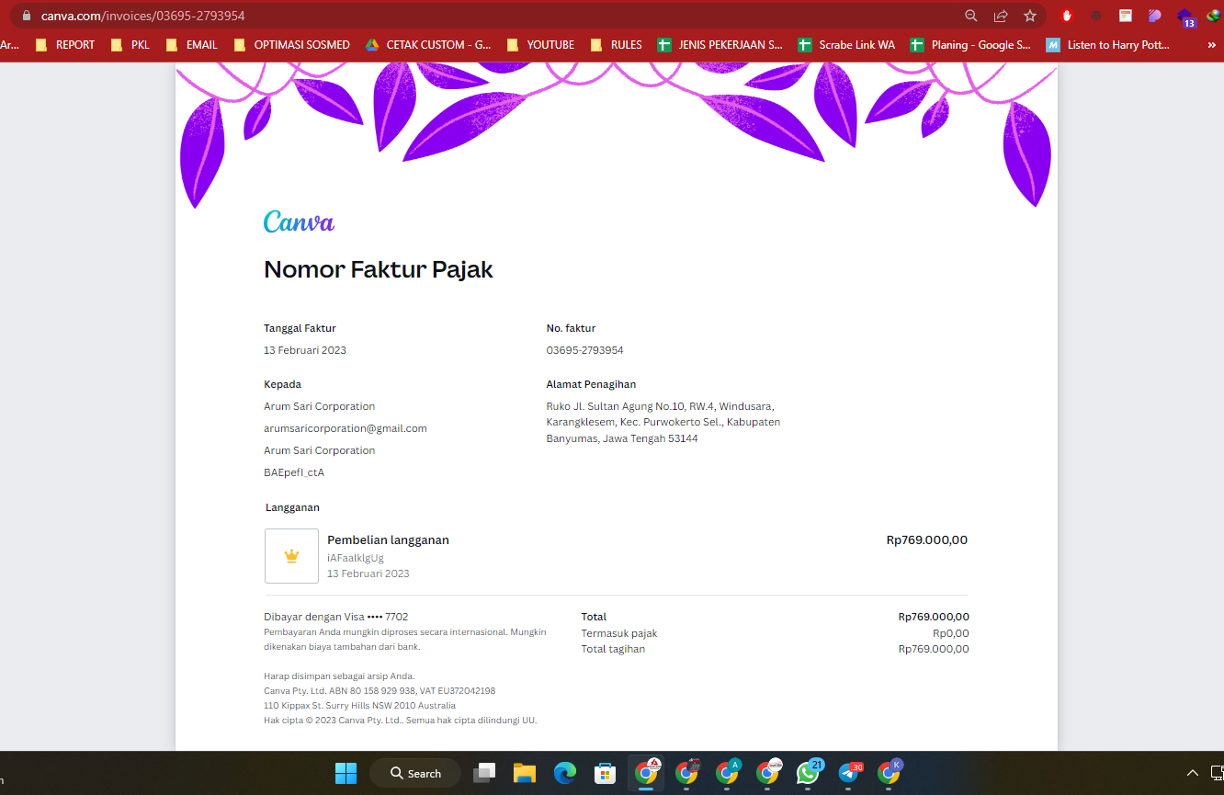The width and height of the screenshot is (1224, 795).
Task: Click the purple extension with 13 badge
Action: 1186,17
